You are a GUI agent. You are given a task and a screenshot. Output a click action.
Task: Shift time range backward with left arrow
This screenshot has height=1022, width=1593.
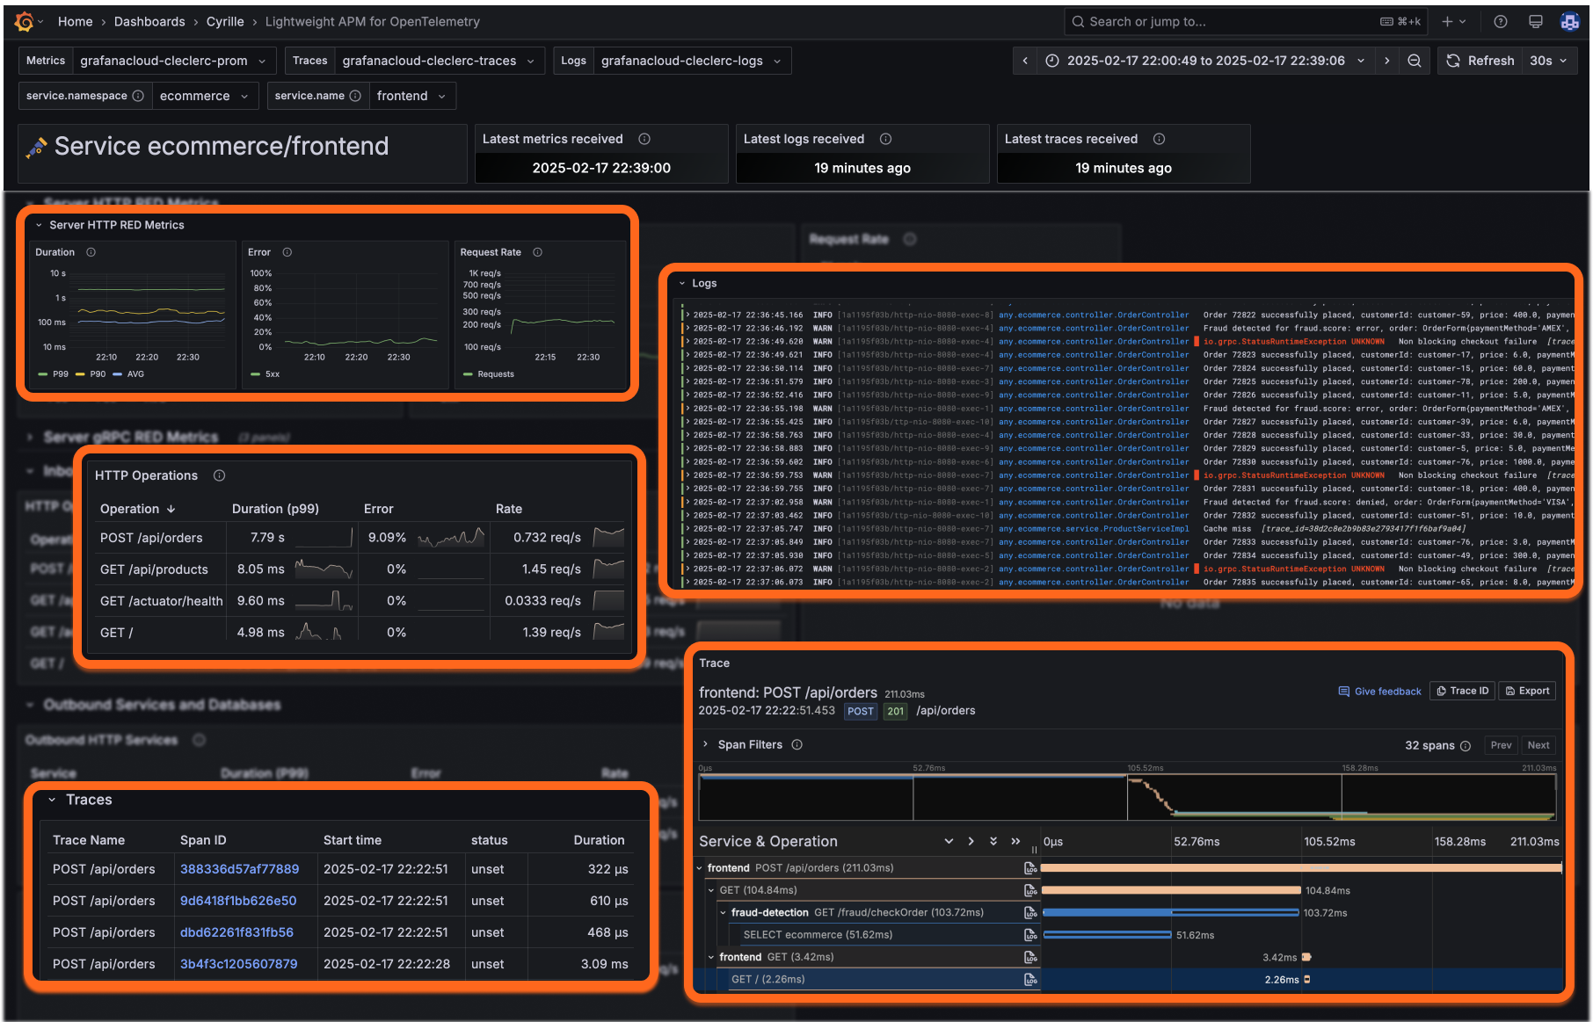coord(1025,61)
